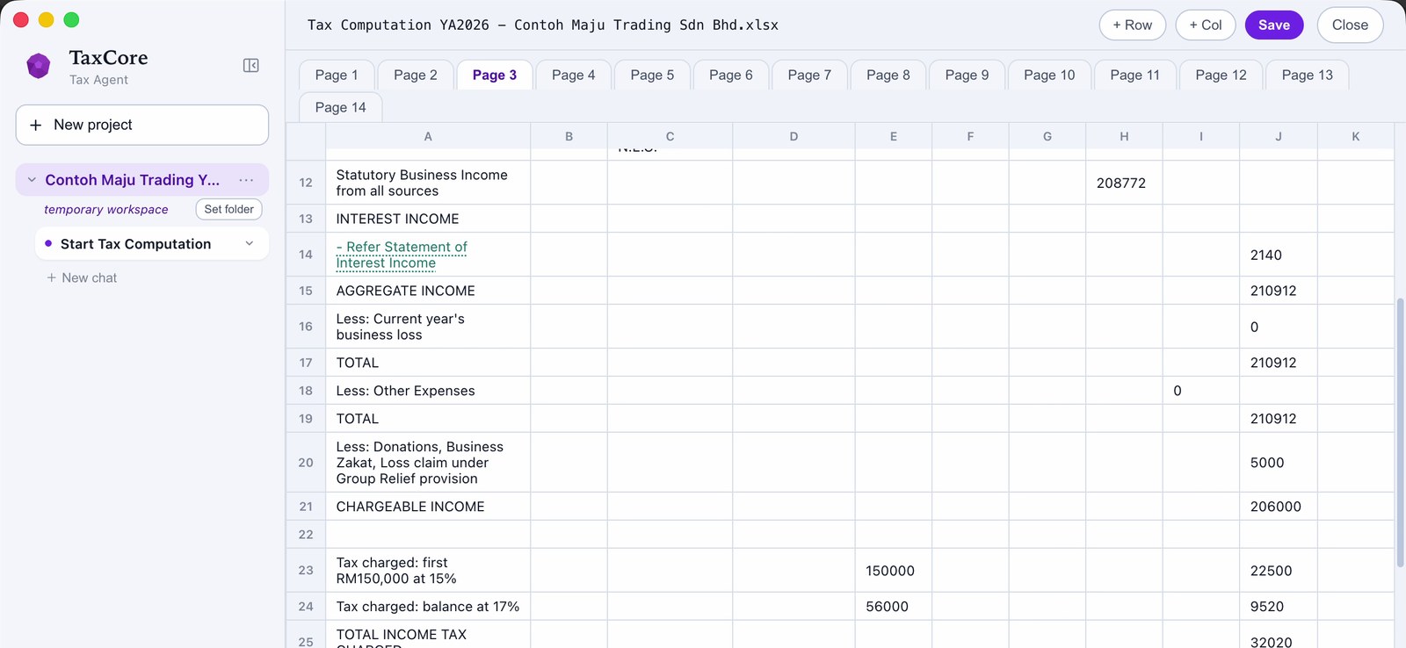Select column H header
1406x648 pixels.
pos(1124,136)
